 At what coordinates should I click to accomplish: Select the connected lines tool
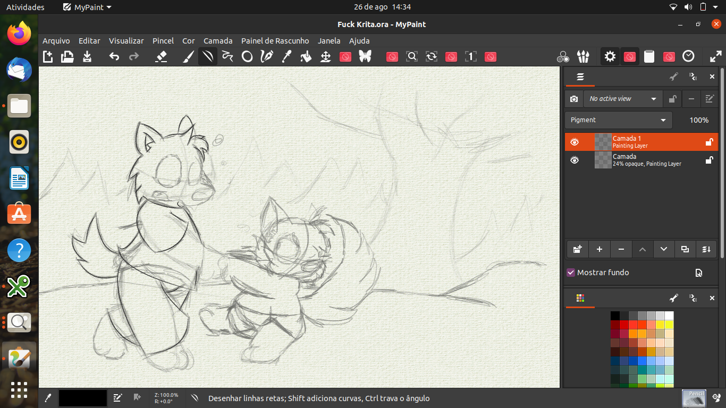coord(227,56)
